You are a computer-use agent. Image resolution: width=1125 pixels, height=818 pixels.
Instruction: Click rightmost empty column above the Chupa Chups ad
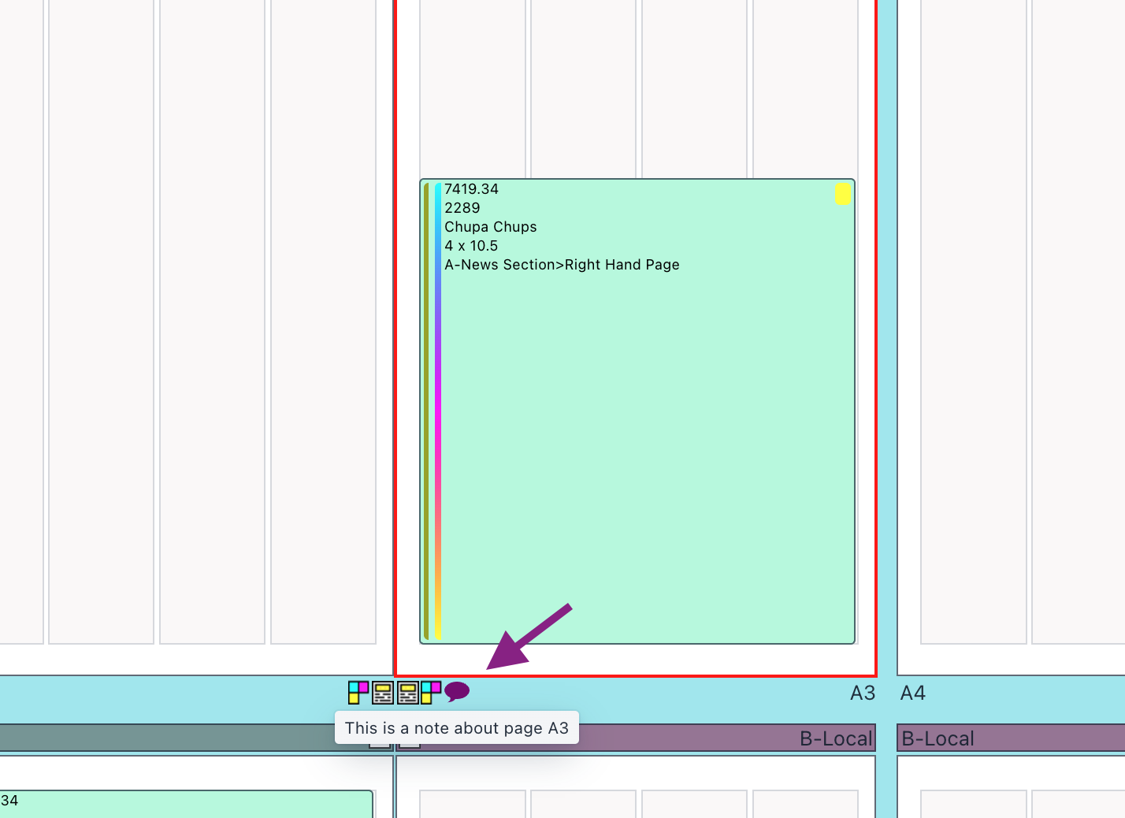click(x=805, y=87)
